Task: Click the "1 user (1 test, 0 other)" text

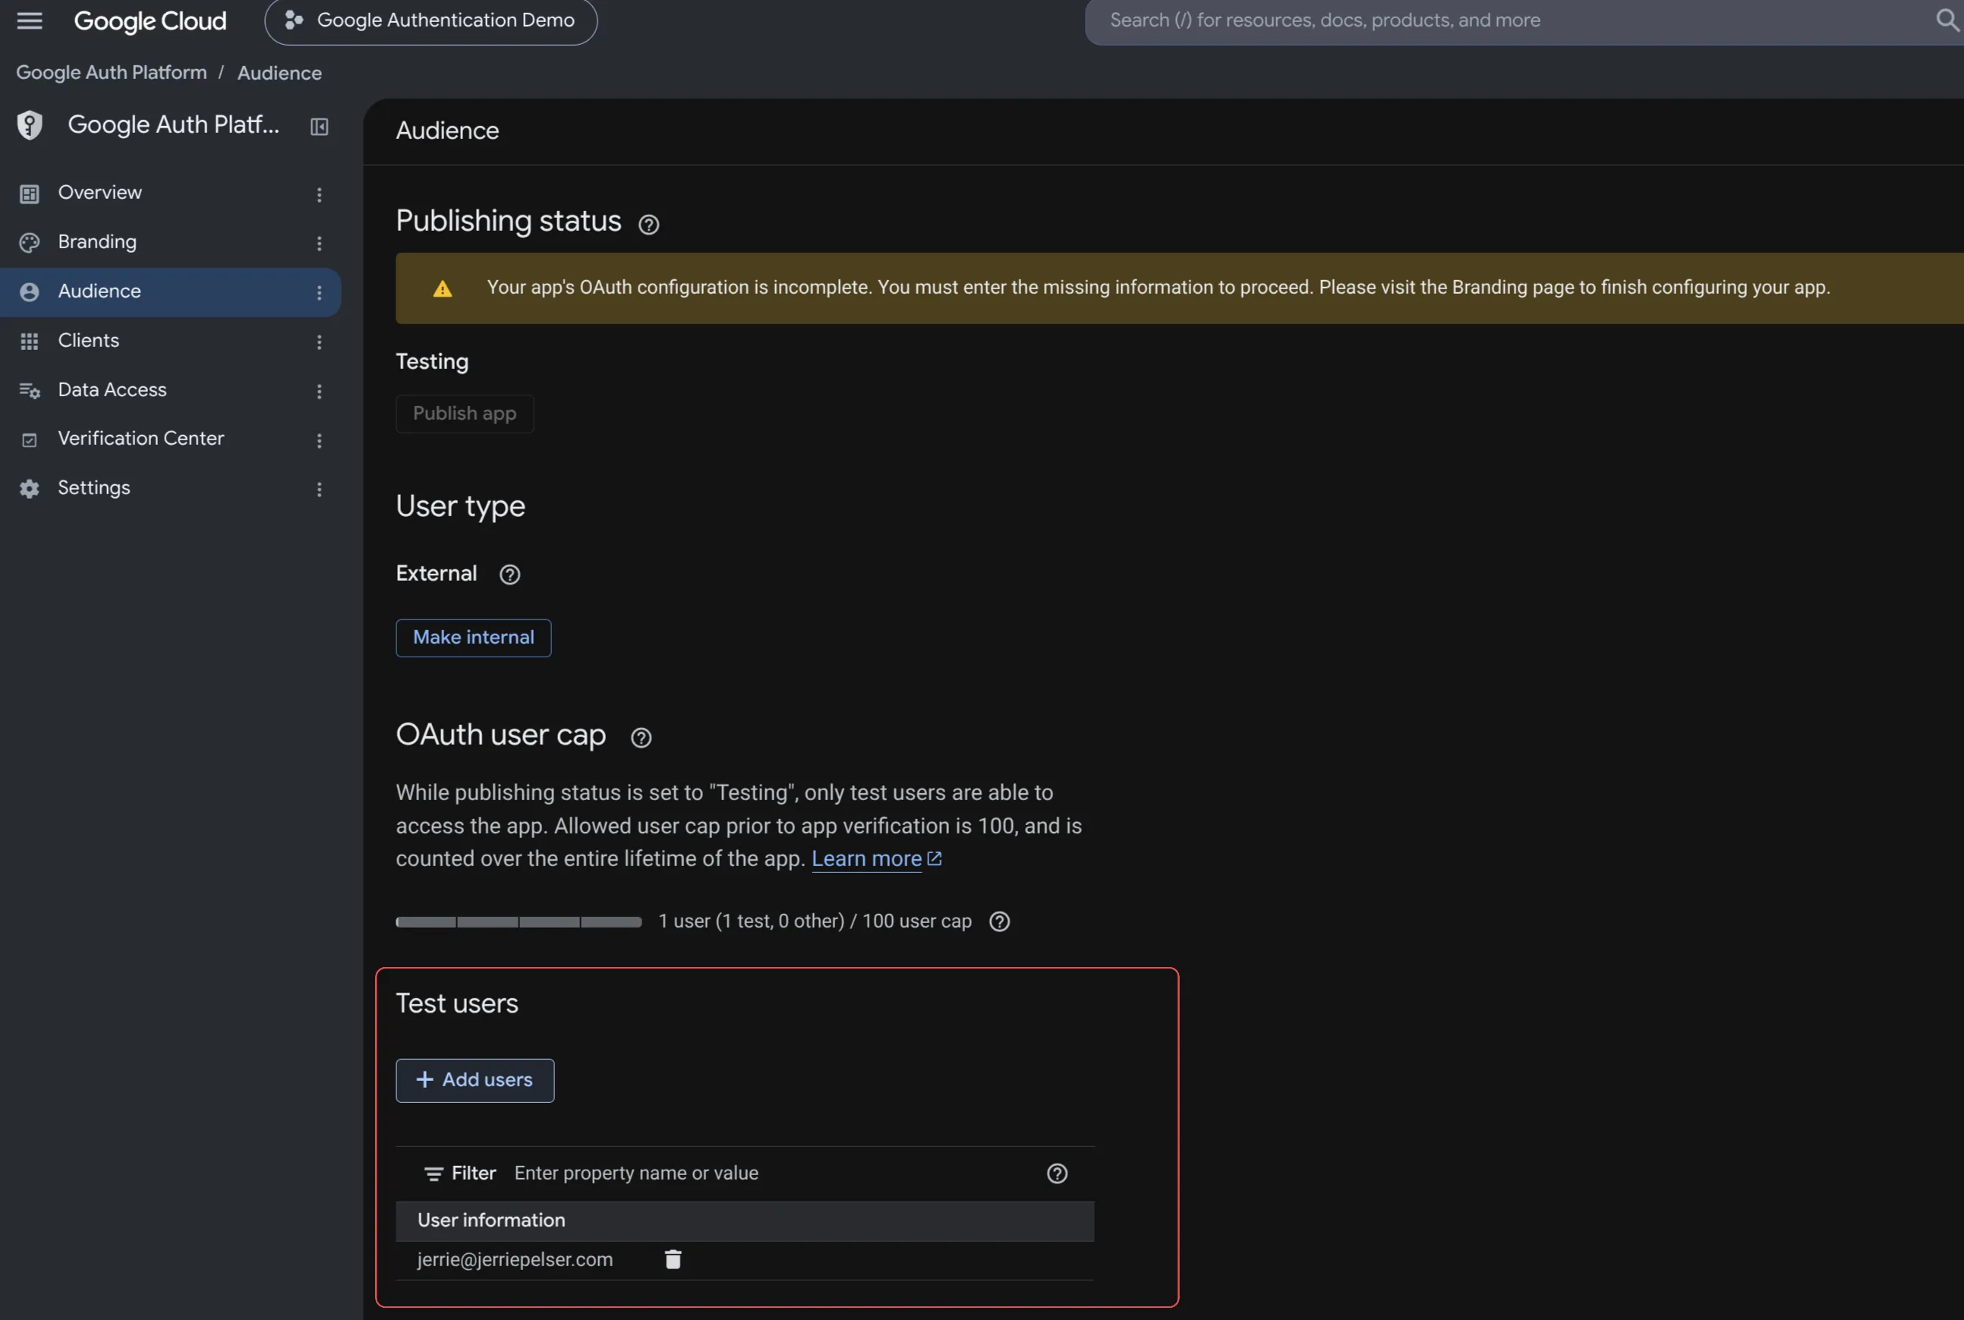Action: [x=751, y=921]
